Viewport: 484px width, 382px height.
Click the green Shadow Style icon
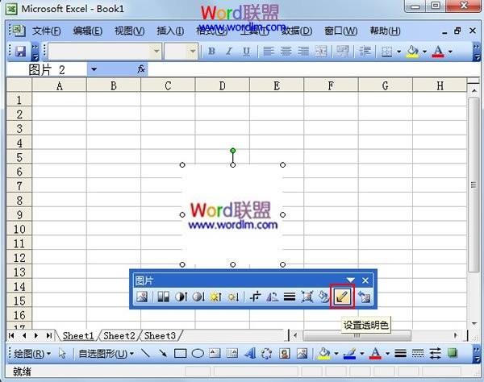(453, 353)
